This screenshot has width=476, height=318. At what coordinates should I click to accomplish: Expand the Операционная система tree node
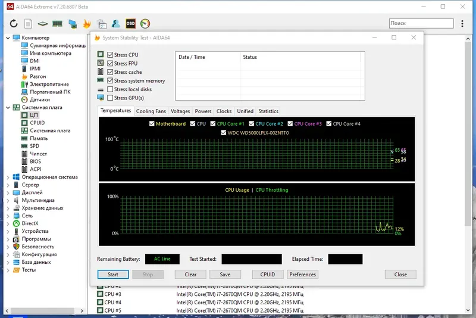(8, 177)
